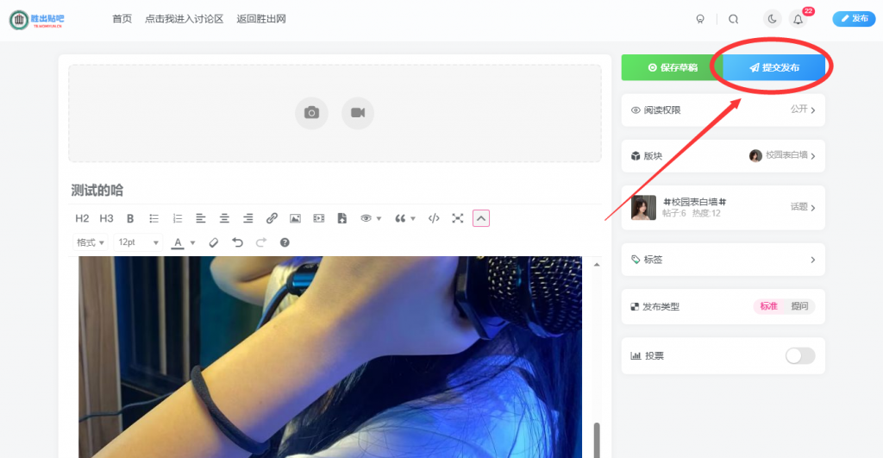Insert bulleted list
Image resolution: width=883 pixels, height=458 pixels.
point(153,218)
